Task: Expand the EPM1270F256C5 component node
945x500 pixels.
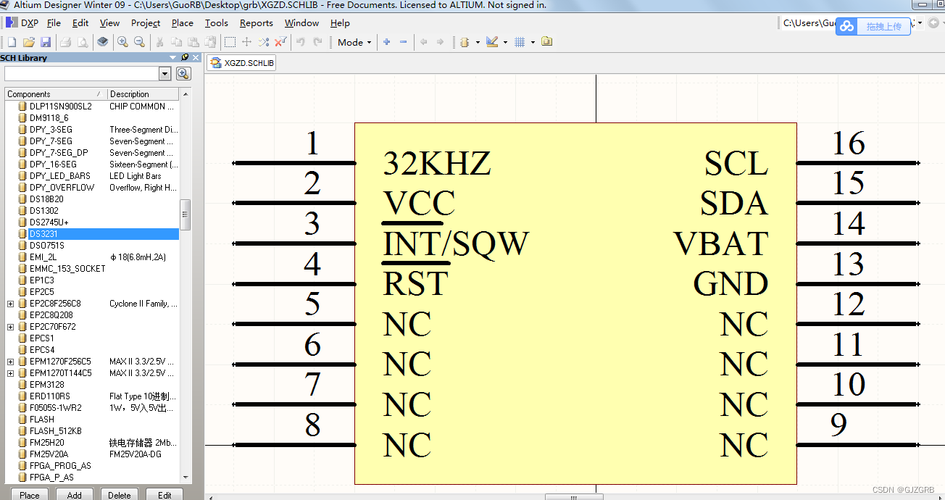Action: [10, 362]
